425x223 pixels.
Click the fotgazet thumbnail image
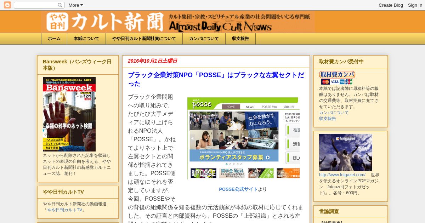(x=346, y=152)
